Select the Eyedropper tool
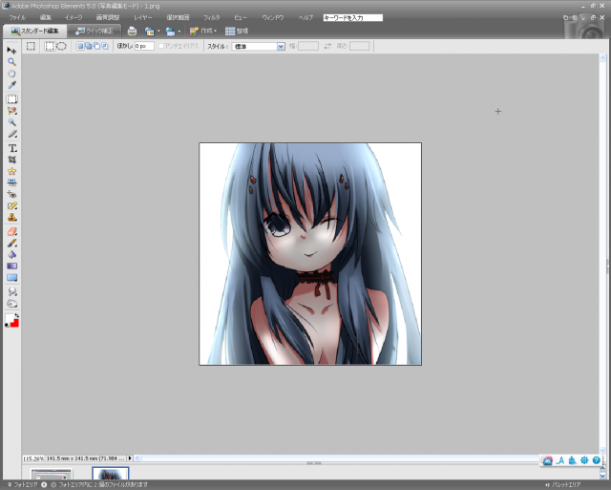611x490 pixels. coord(12,85)
